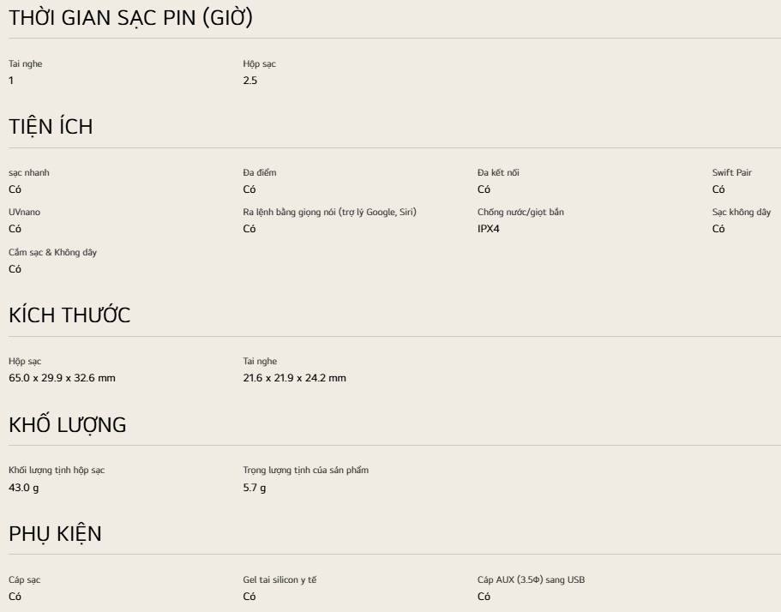
Task: Click the UVnano spec label
Action: 24,212
